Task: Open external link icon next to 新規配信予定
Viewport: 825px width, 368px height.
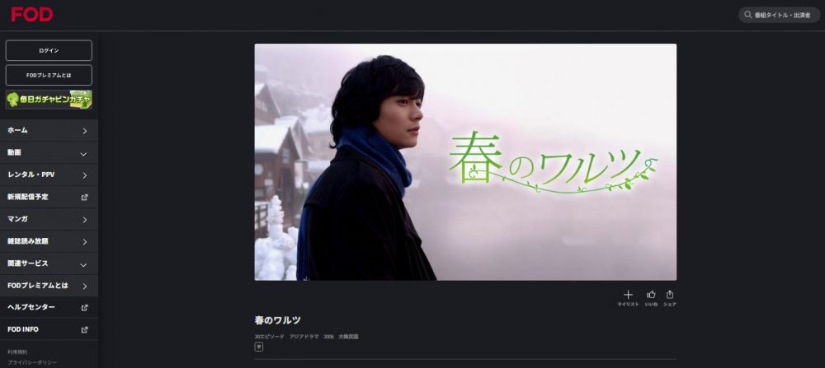Action: [85, 198]
